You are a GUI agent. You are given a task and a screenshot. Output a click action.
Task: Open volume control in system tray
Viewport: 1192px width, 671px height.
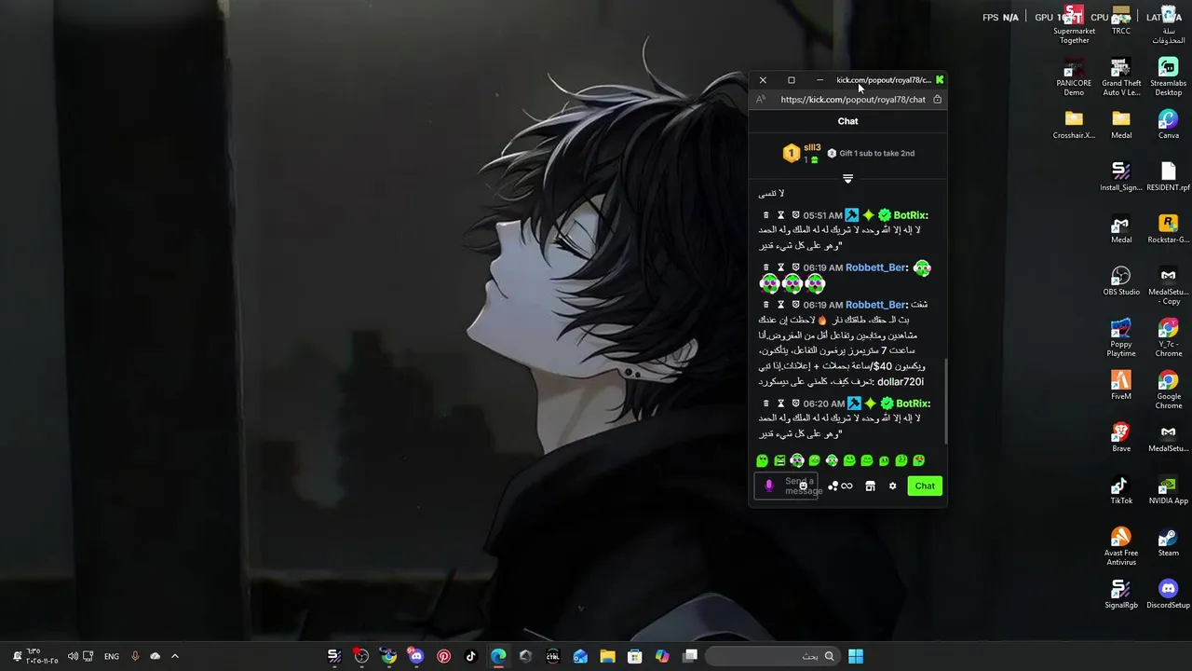point(73,656)
